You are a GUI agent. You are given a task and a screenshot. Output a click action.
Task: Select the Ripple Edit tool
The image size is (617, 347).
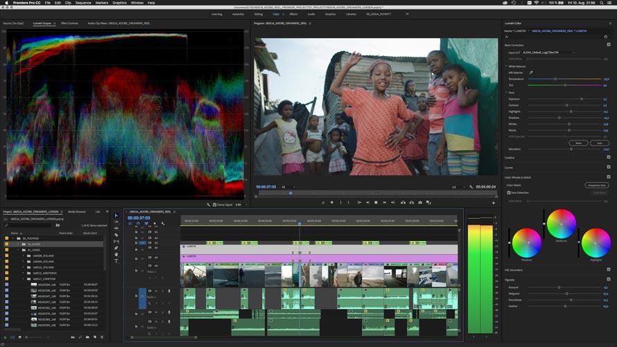coord(116,229)
